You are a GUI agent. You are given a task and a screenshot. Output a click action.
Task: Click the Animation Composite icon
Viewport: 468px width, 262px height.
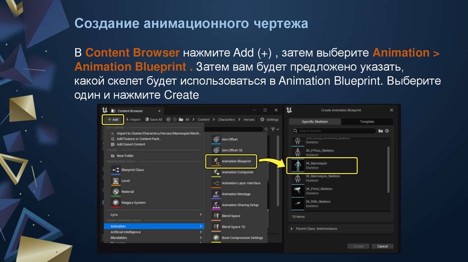click(216, 172)
